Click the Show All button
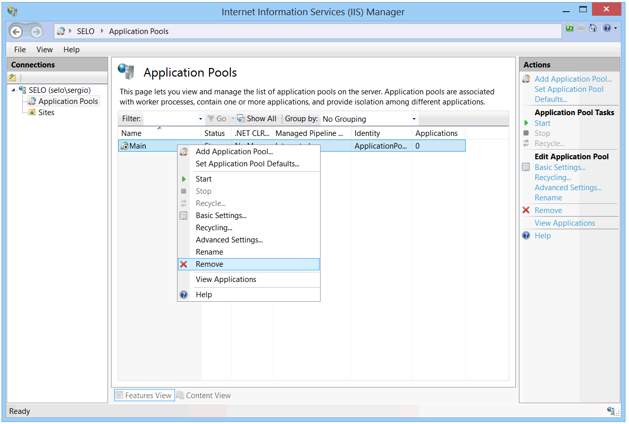 pyautogui.click(x=257, y=119)
